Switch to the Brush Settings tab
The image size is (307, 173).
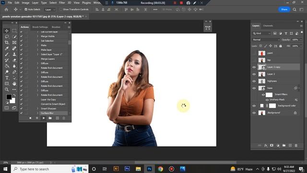[40, 27]
